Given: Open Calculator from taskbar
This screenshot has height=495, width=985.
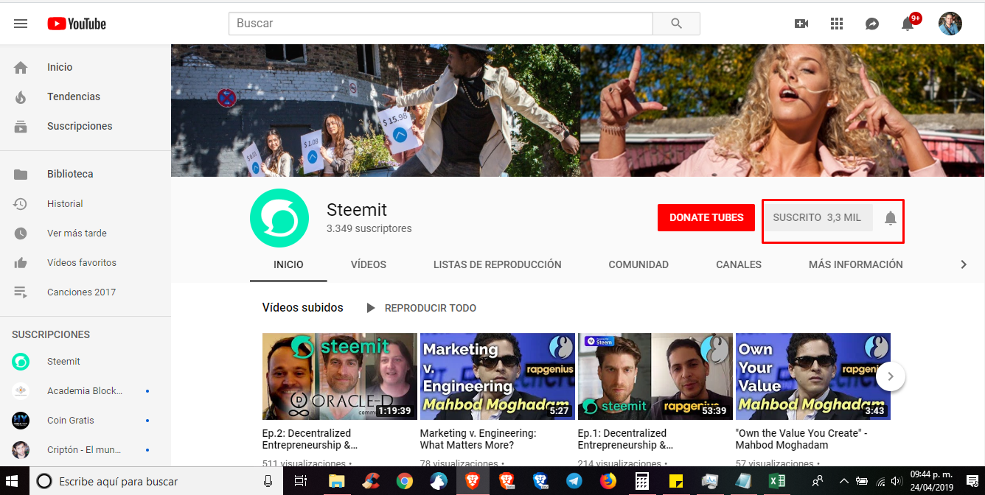Looking at the screenshot, I should pos(641,481).
